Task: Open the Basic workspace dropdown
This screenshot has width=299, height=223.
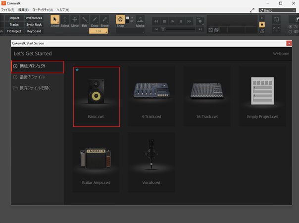Action: click(277, 10)
